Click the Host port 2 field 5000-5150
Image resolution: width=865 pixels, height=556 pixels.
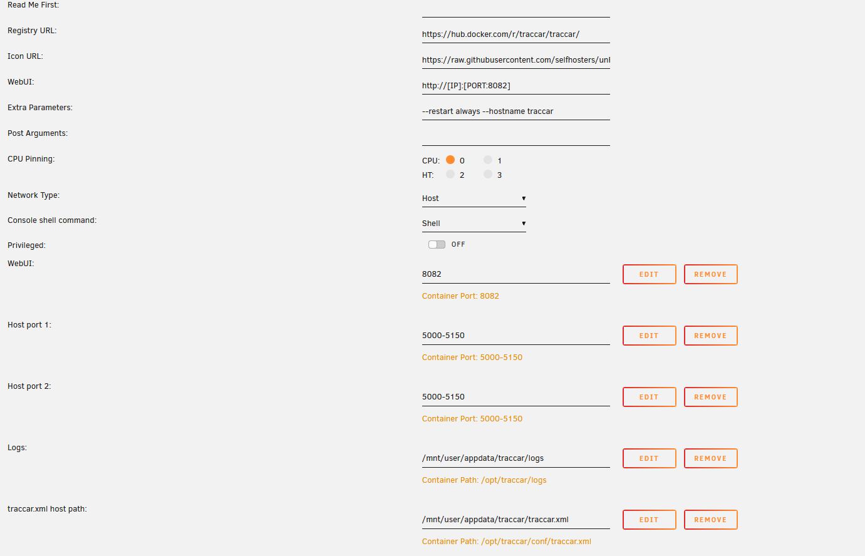point(516,397)
